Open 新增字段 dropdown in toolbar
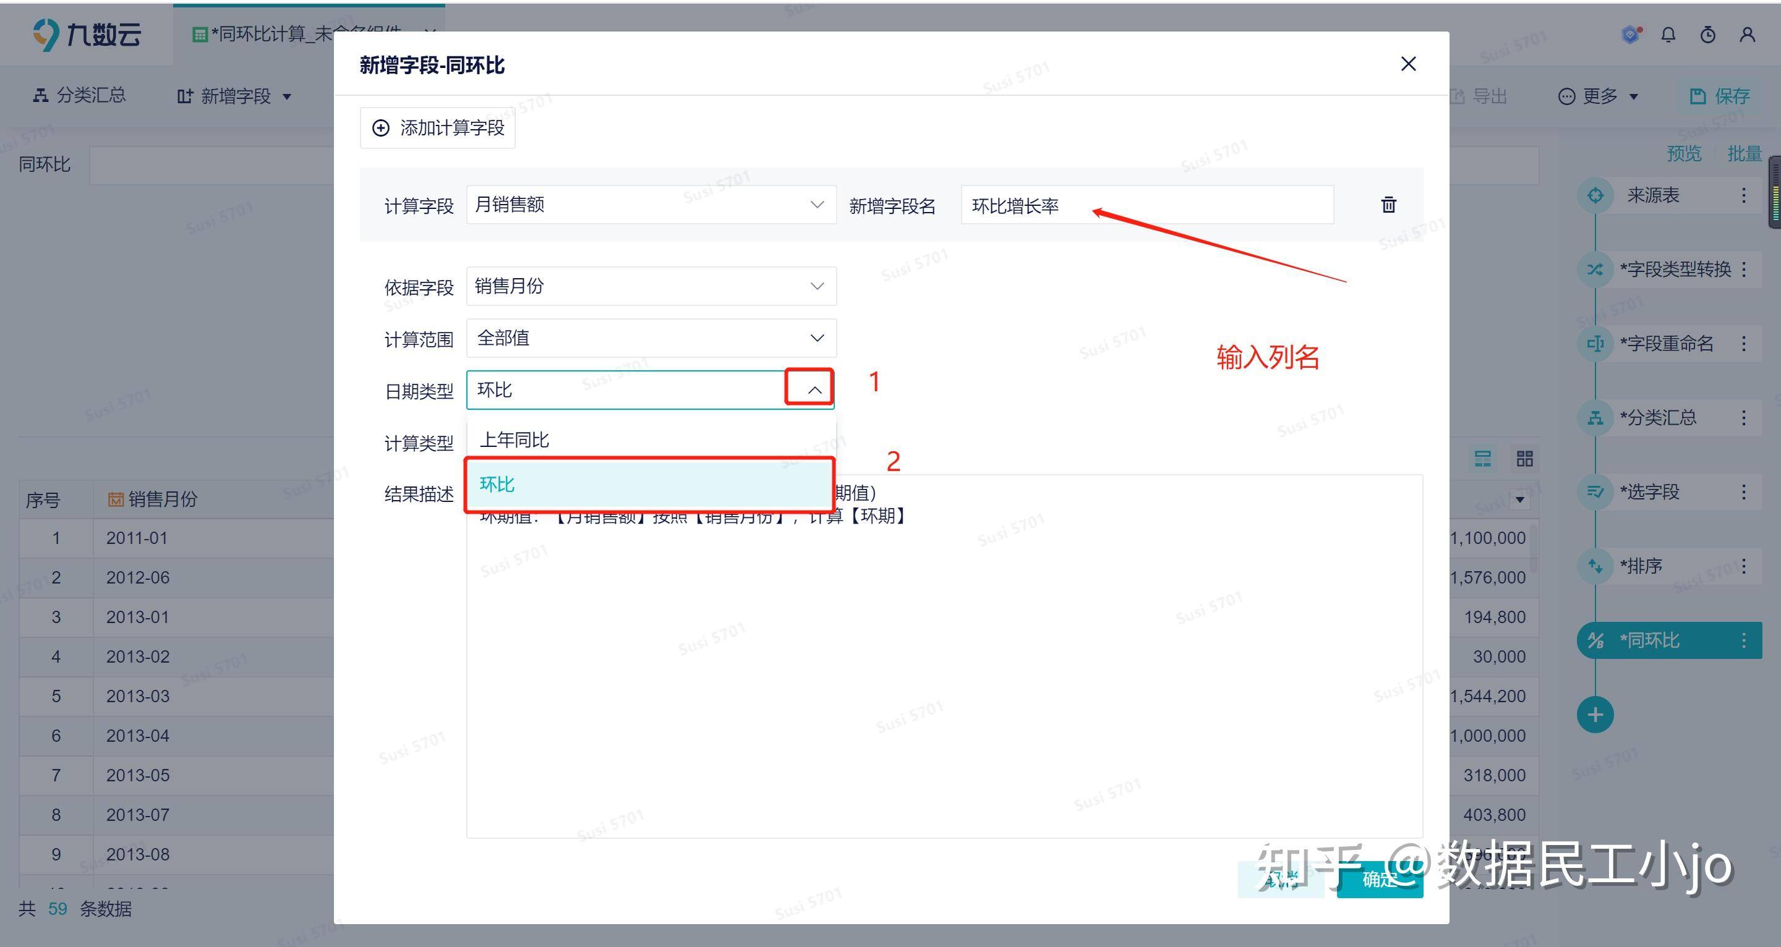Viewport: 1781px width, 947px height. pyautogui.click(x=234, y=96)
